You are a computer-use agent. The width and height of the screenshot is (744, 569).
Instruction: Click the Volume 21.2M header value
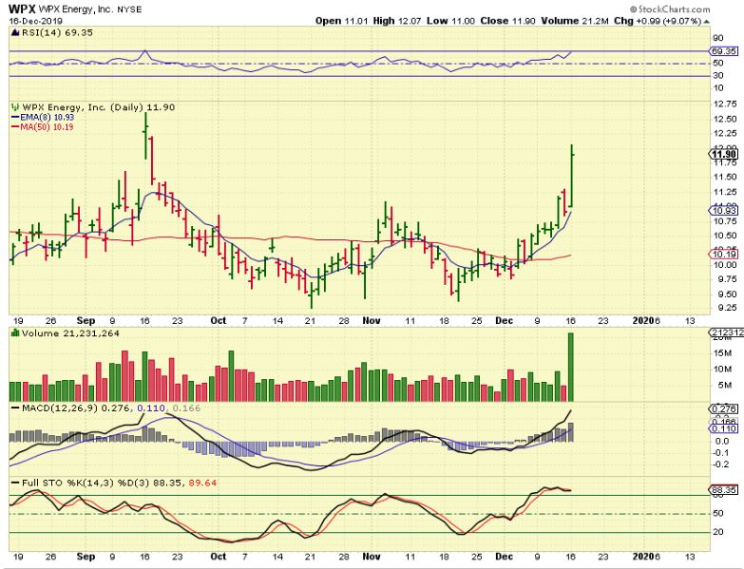pyautogui.click(x=575, y=21)
